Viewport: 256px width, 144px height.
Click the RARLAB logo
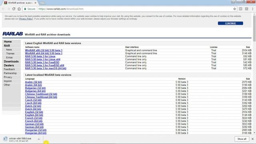(12, 34)
